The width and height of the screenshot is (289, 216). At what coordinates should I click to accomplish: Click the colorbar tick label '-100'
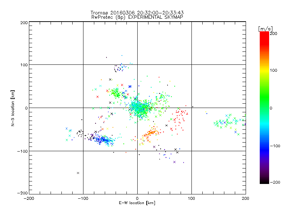click(275, 146)
